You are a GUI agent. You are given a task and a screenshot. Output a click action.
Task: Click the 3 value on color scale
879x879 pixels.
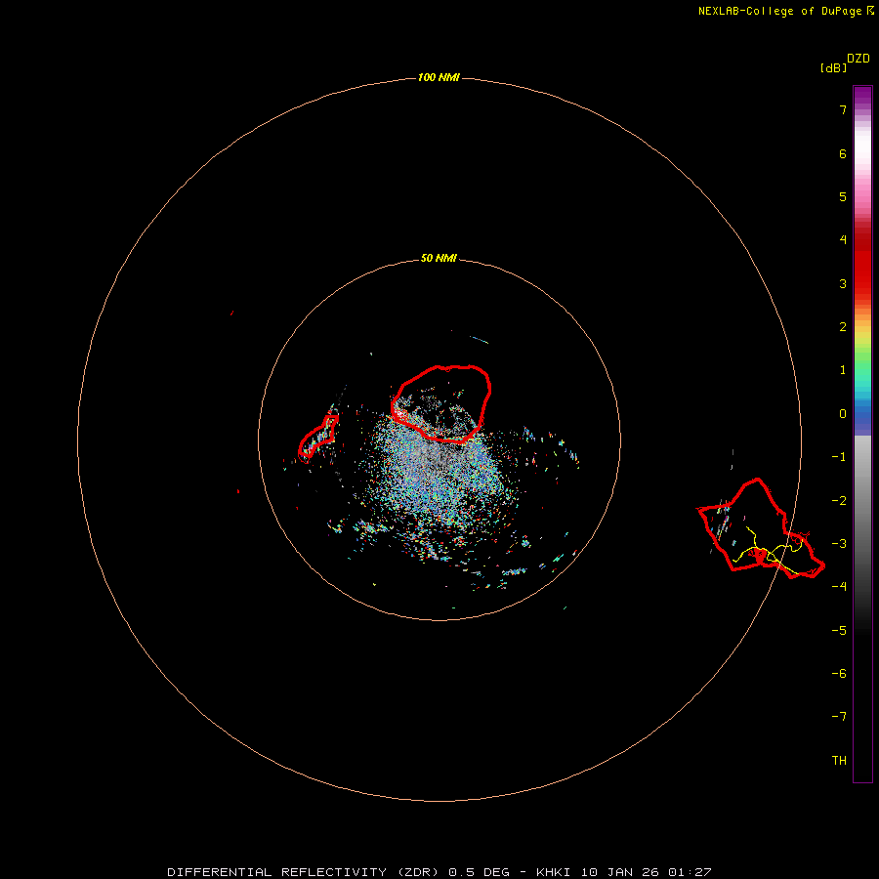pos(843,283)
